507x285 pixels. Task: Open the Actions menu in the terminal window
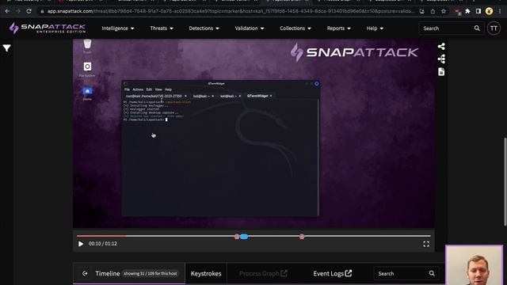(138, 89)
